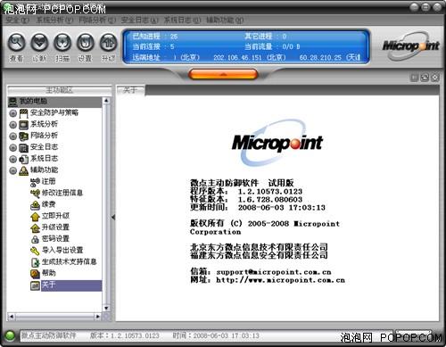The height and width of the screenshot is (347, 446).
Task: Open the 设置 settings toolbar icon
Action: coord(86,42)
